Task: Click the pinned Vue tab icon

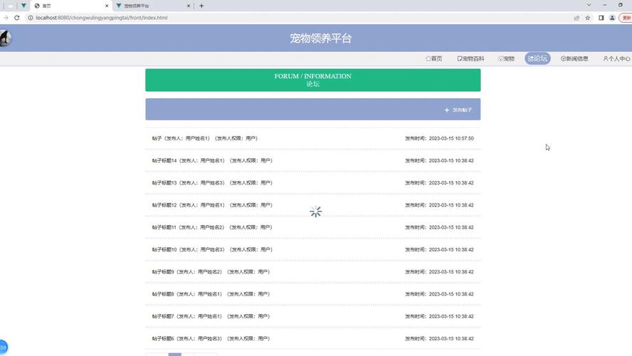Action: coord(23,6)
